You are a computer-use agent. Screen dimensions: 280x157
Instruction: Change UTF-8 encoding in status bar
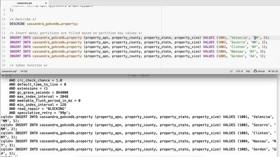[x=239, y=71]
